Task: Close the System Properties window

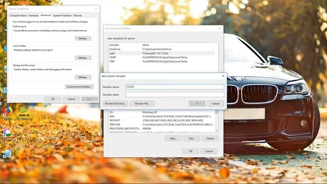Action: point(96,9)
